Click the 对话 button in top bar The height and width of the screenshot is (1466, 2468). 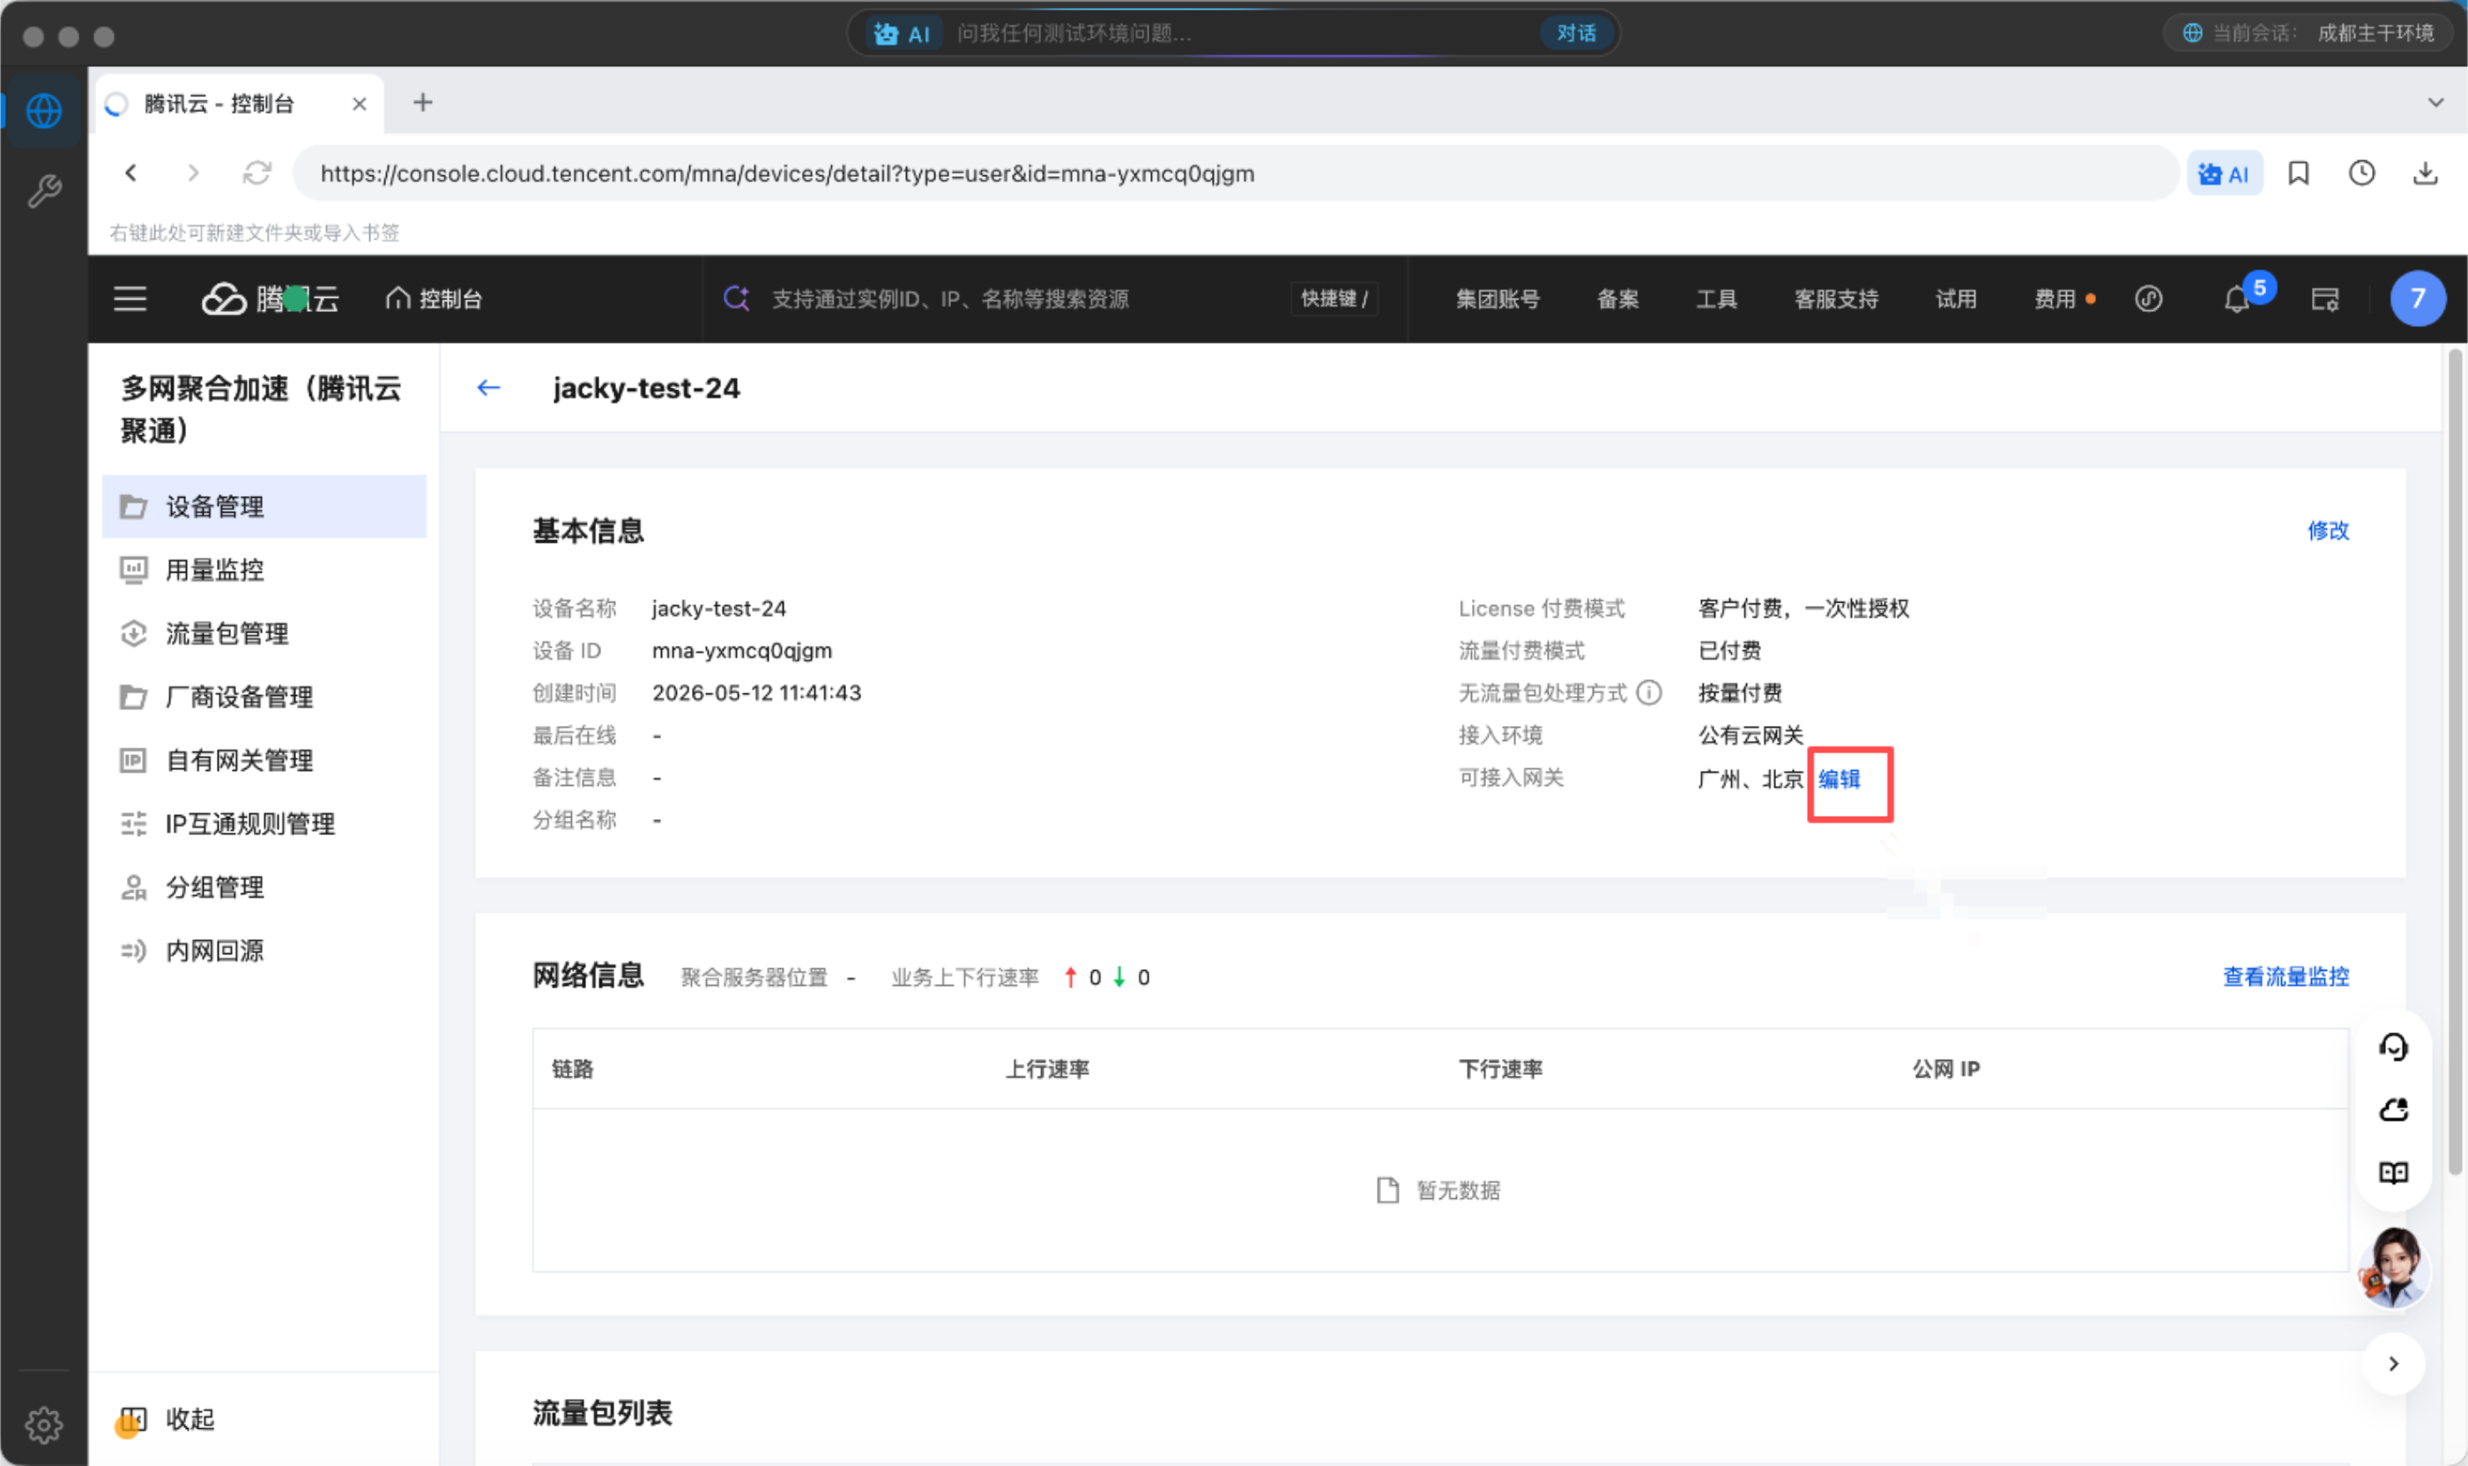point(1577,33)
